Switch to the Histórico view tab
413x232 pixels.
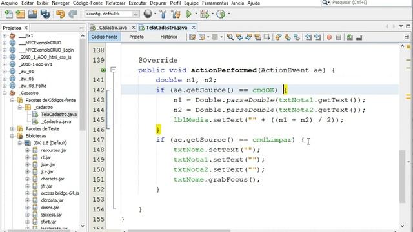point(168,37)
